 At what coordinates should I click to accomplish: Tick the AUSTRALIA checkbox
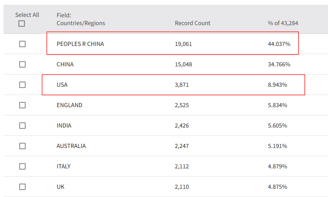click(x=22, y=146)
